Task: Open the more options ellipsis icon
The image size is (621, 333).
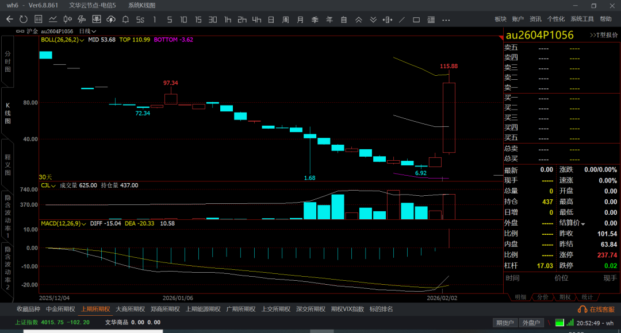Action: [446, 20]
